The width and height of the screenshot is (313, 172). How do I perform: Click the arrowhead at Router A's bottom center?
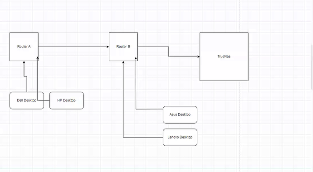(x=24, y=62)
